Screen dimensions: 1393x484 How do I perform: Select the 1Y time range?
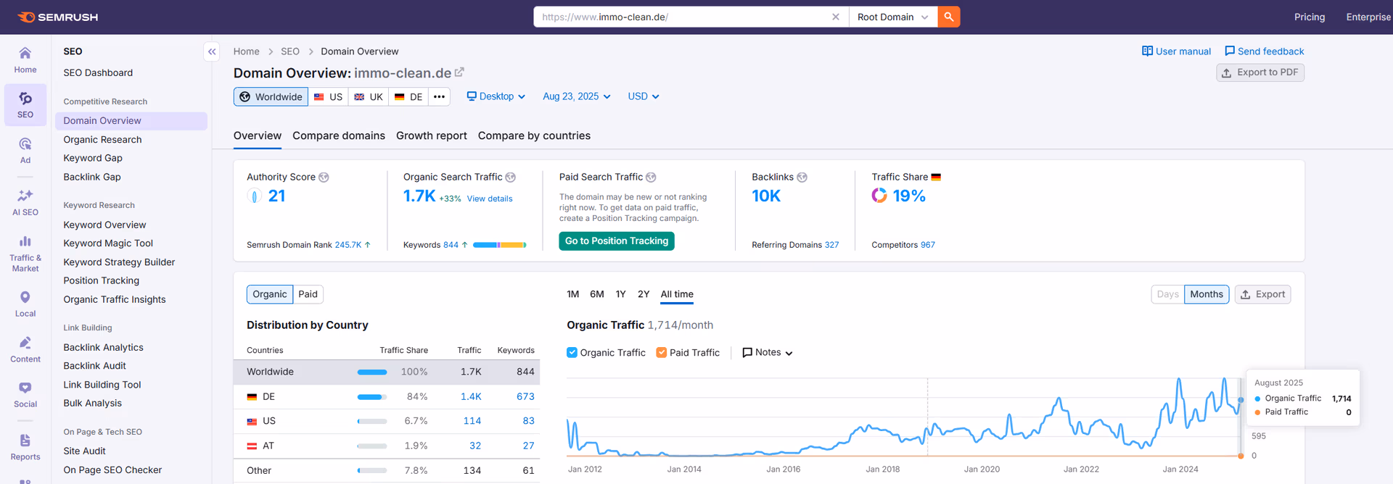620,294
